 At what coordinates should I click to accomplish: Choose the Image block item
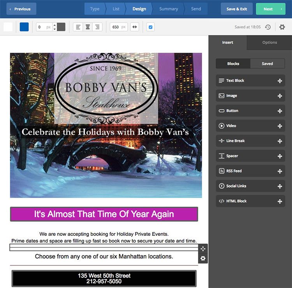pos(250,95)
